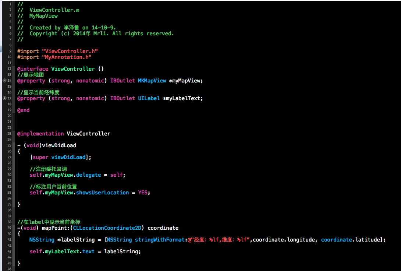Click IBOutlet keyword on line 17
Screen dimensions: 401x271
[123, 98]
